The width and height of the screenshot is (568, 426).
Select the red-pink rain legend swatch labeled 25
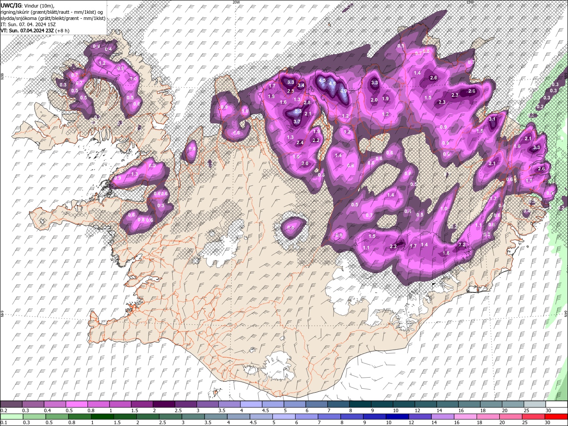coord(533,417)
